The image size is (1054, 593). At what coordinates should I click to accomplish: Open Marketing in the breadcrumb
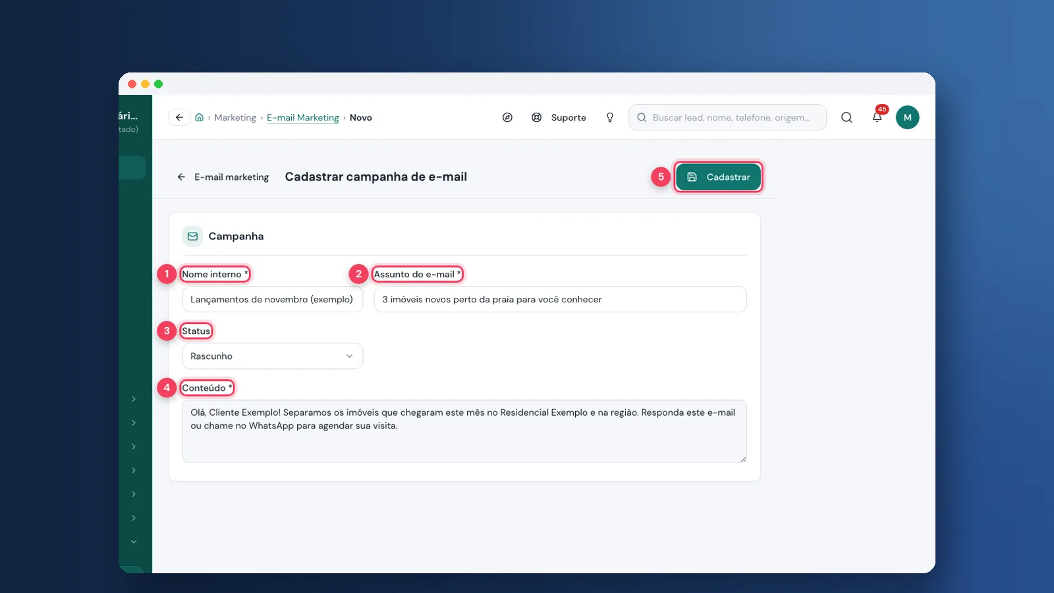tap(235, 117)
